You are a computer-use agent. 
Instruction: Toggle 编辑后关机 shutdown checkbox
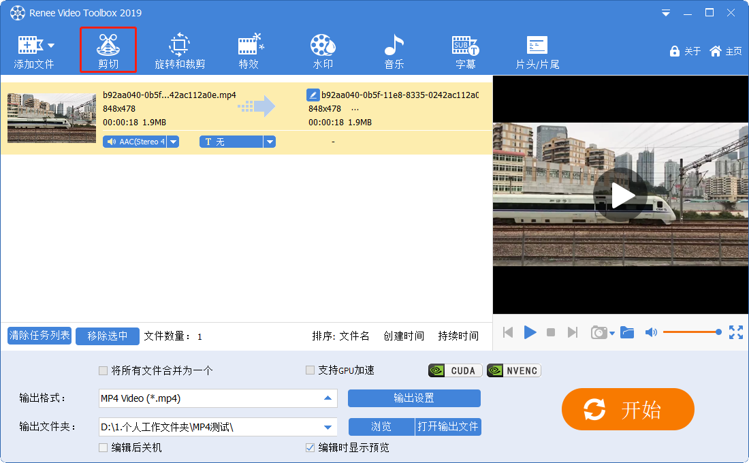(x=103, y=448)
